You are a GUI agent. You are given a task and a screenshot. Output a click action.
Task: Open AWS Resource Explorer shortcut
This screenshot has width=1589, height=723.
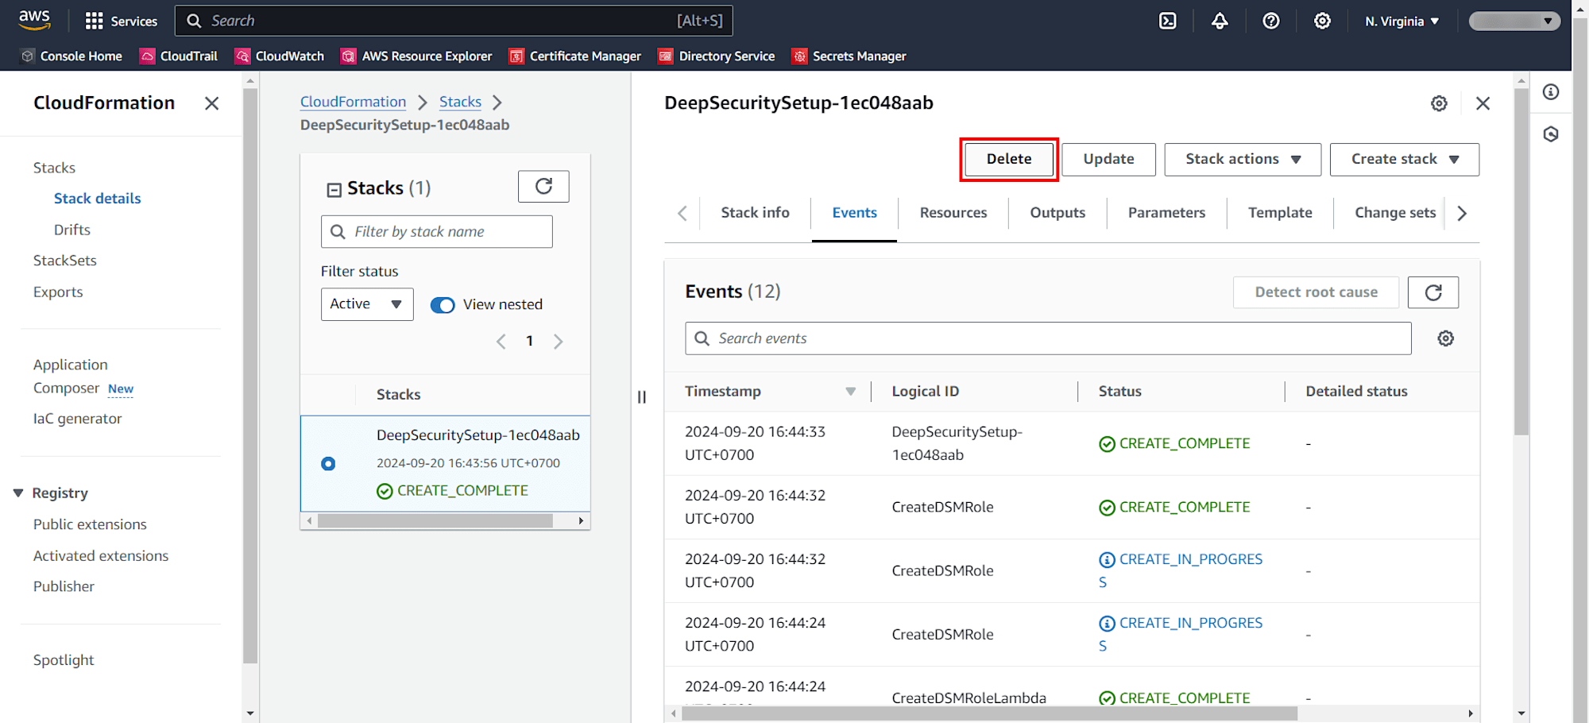click(x=417, y=56)
